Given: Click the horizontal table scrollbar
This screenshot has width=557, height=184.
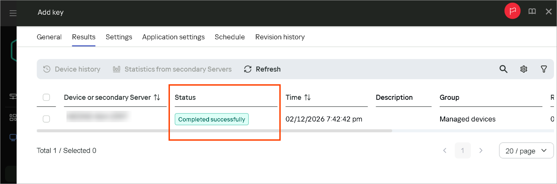Looking at the screenshot, I should 214,131.
